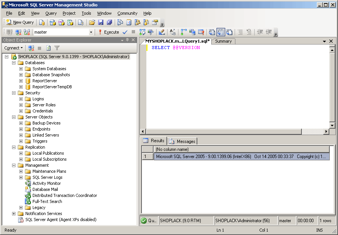338x235 pixels.
Task: Toggle Include Actual Execution Plan
Action: 183,32
